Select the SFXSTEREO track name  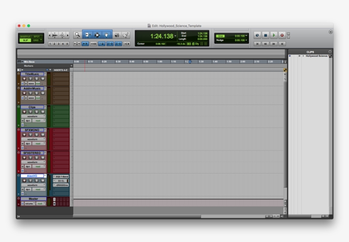pyautogui.click(x=32, y=153)
